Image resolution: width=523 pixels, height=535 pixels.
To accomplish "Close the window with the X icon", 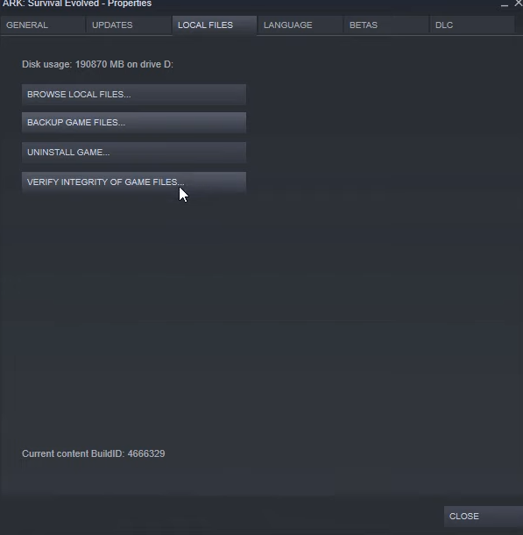I will coord(519,4).
